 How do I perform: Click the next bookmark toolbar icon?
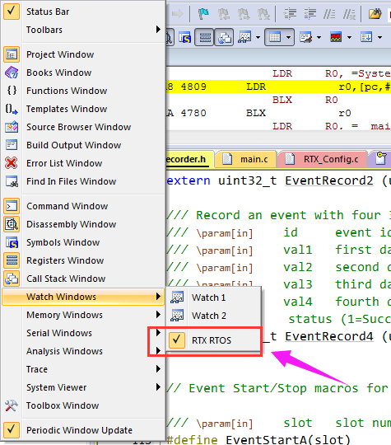coord(244,13)
